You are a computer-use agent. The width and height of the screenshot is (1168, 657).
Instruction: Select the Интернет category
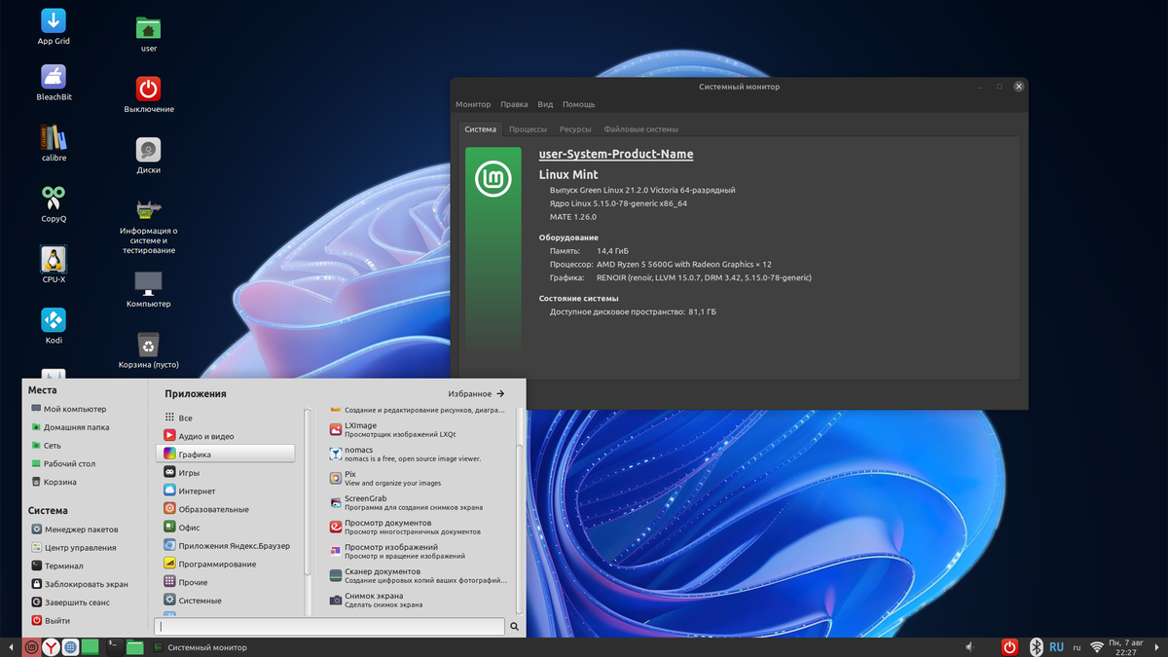(225, 491)
